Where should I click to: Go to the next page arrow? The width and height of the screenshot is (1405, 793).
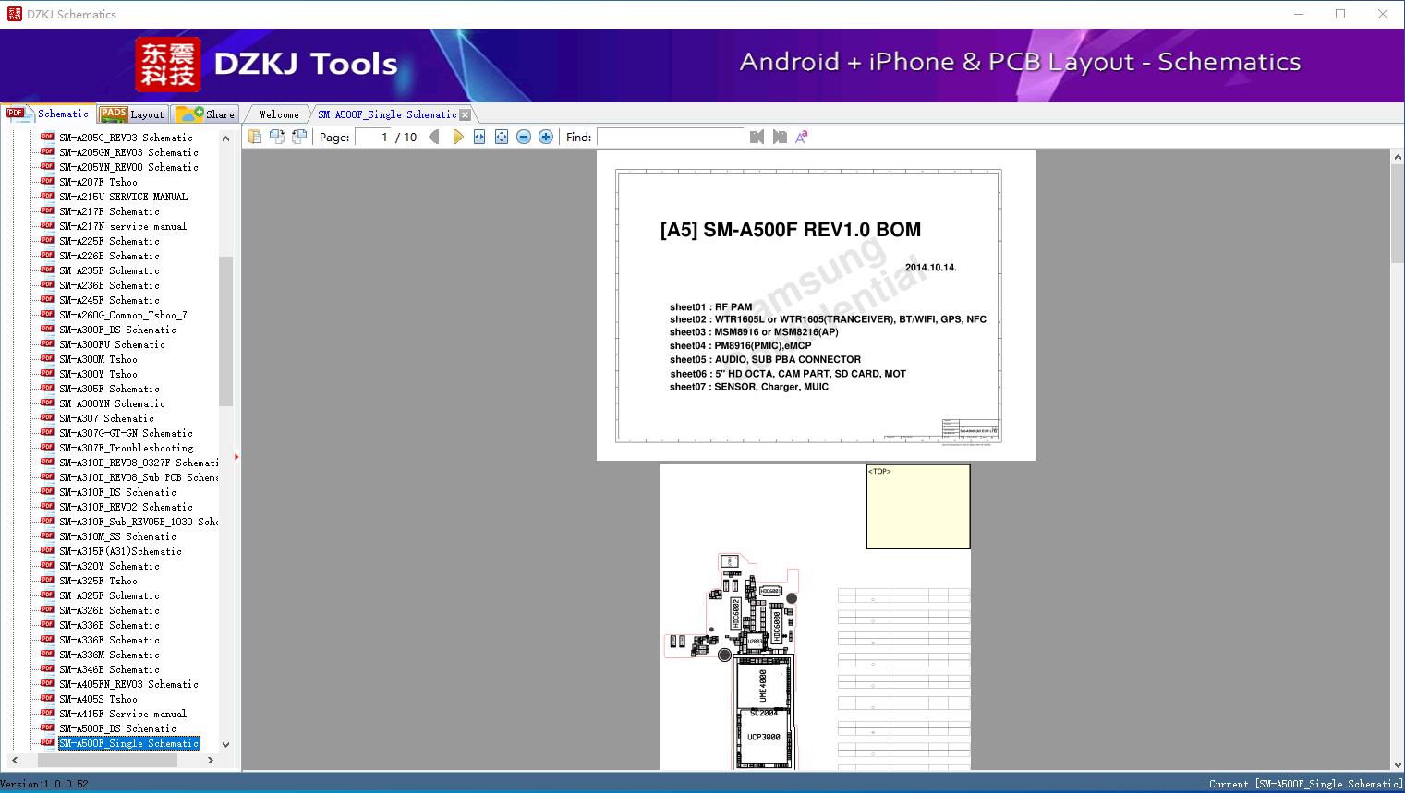457,137
